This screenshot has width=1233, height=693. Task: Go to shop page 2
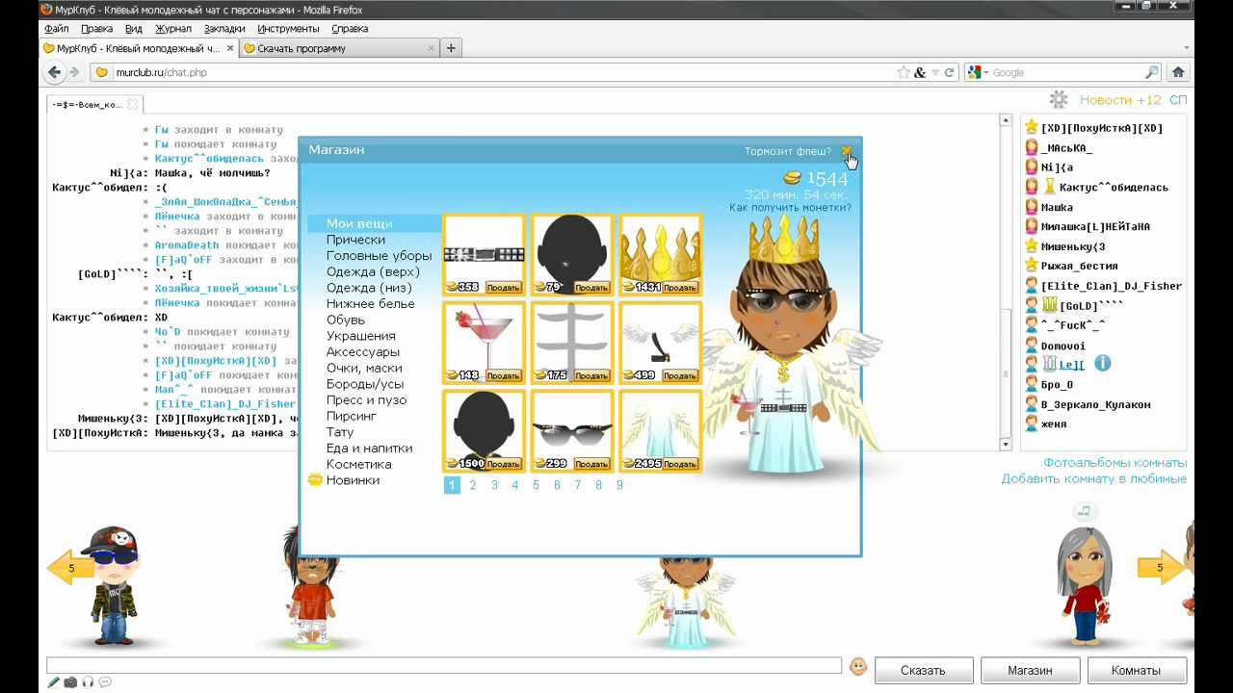[x=473, y=485]
